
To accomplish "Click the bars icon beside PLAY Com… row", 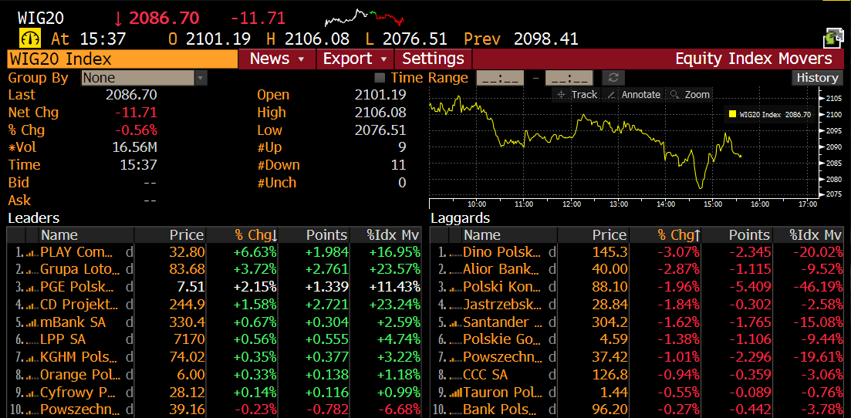I will tap(32, 252).
